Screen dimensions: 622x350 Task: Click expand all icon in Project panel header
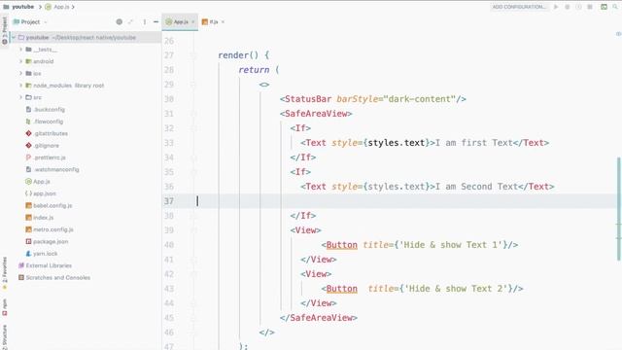[x=130, y=21]
